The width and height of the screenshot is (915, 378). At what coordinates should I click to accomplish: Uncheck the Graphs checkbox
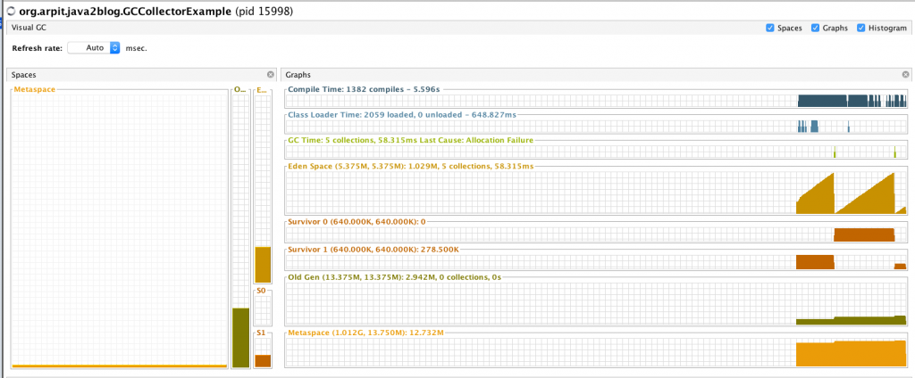coord(816,28)
